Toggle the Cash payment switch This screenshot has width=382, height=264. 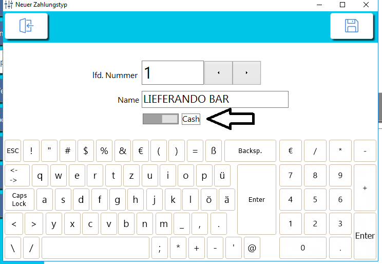tap(161, 119)
